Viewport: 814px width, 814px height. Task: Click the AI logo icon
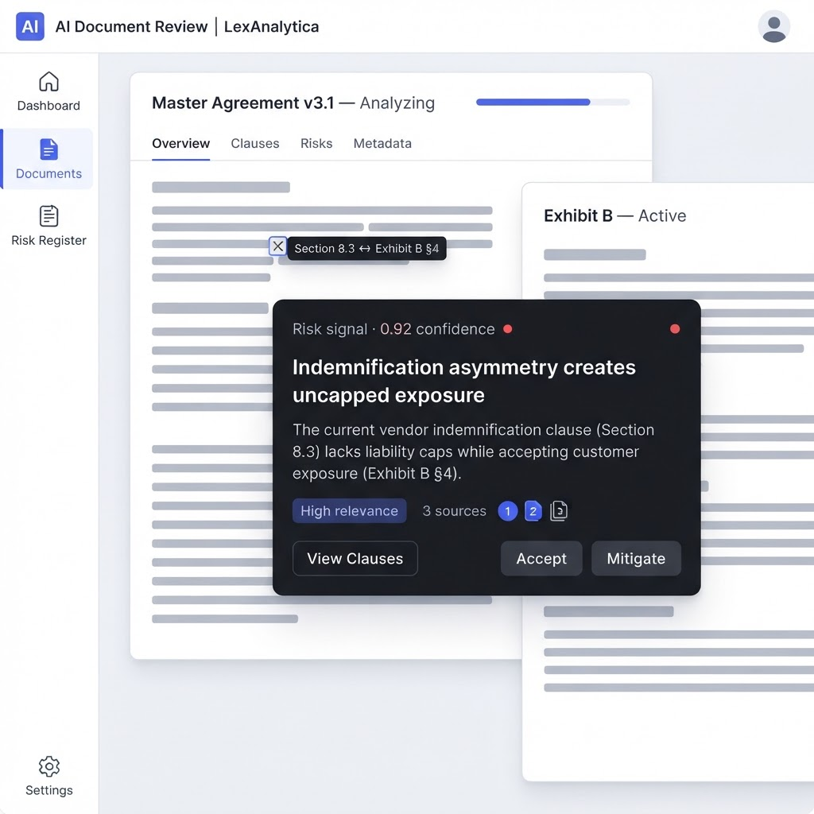click(30, 26)
